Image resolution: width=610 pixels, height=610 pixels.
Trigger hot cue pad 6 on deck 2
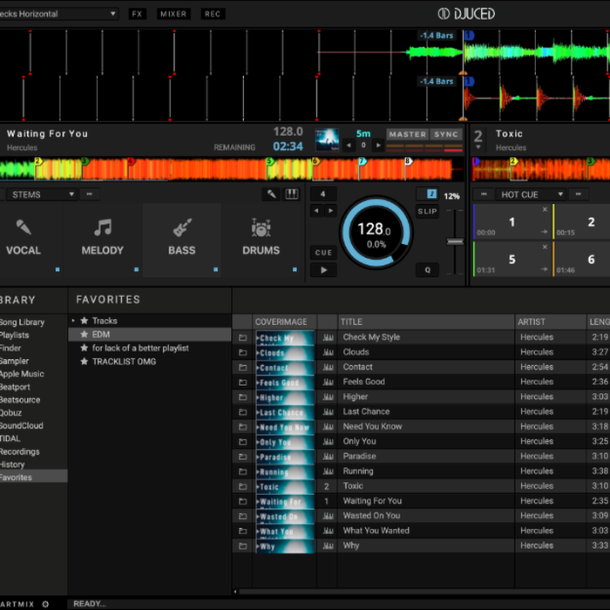click(x=582, y=259)
